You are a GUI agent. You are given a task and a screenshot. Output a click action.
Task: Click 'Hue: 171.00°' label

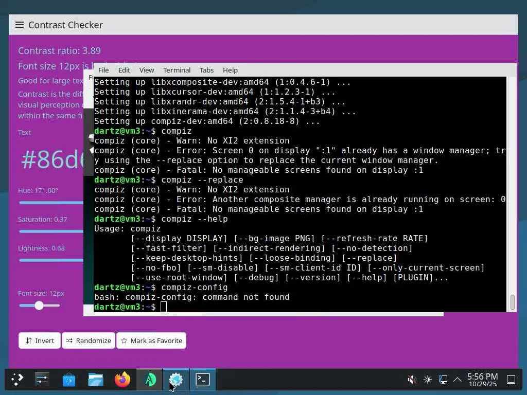[38, 190]
